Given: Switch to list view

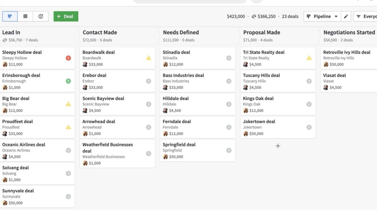Looking at the screenshot, I should pyautogui.click(x=25, y=16).
